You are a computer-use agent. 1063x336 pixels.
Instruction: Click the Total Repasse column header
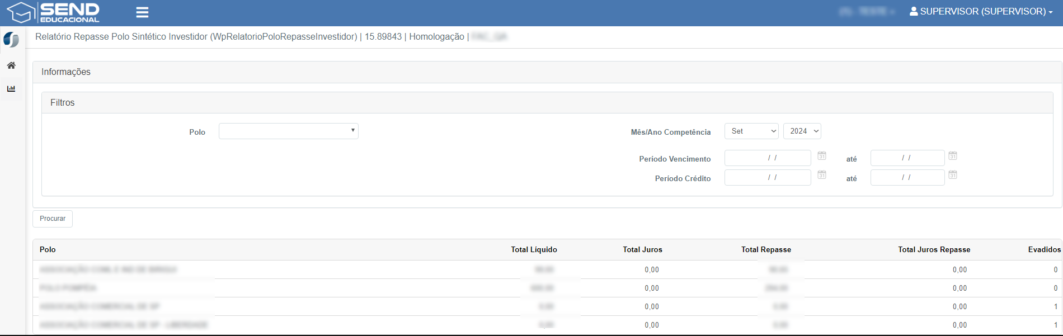(766, 250)
